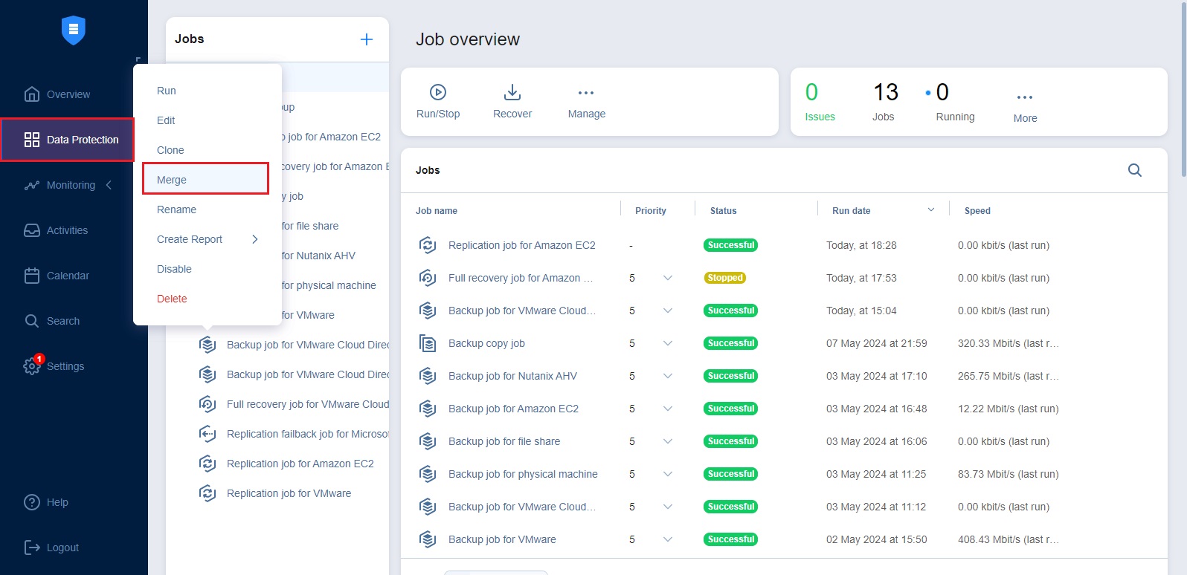Open More options in summary panel
Image resolution: width=1187 pixels, height=575 pixels.
[x=1025, y=97]
